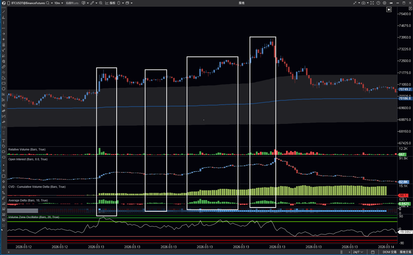Open the symbol dropdown arrow after BTCUSDT

click(52, 3)
